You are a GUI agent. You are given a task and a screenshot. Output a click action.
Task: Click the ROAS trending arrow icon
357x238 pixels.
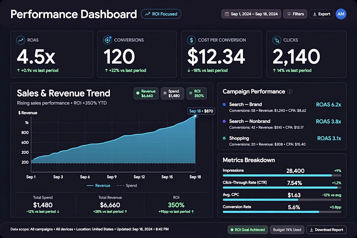[20, 40]
